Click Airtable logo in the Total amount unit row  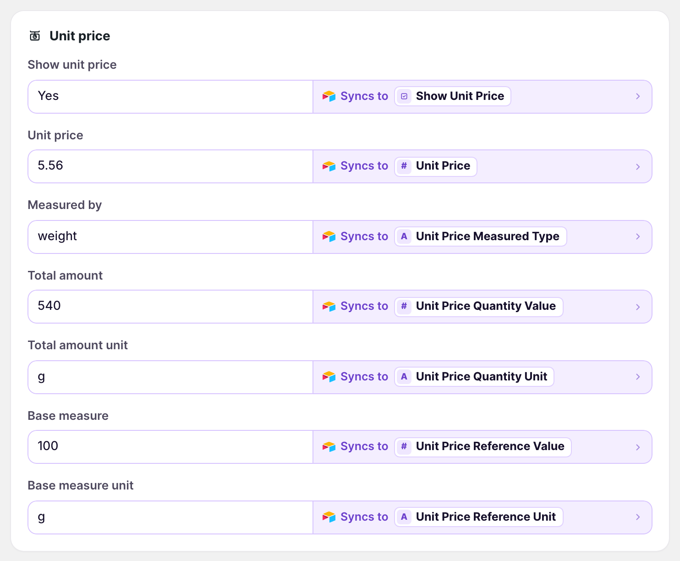click(329, 377)
